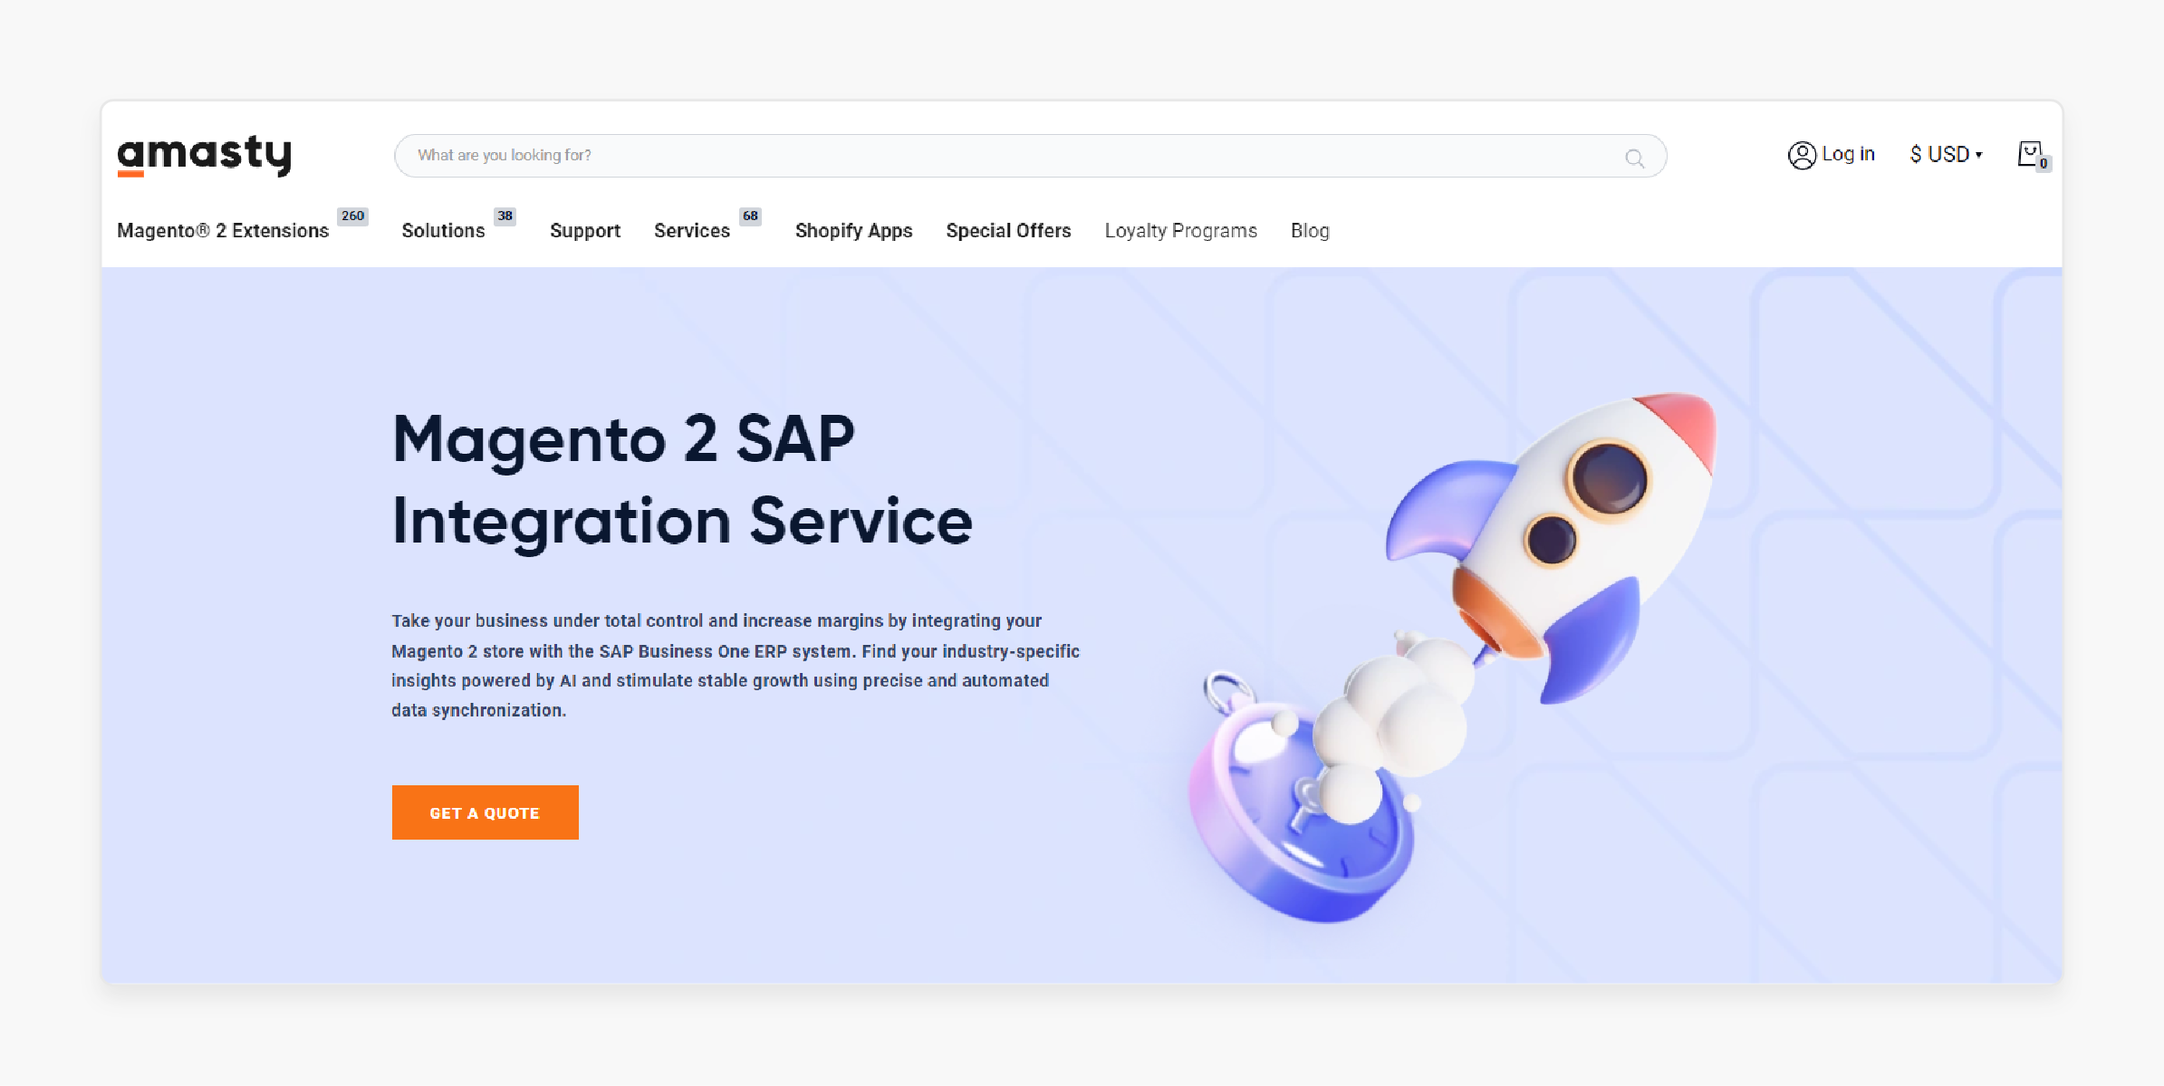Go to Shopify Apps
The height and width of the screenshot is (1086, 2164).
coord(853,231)
